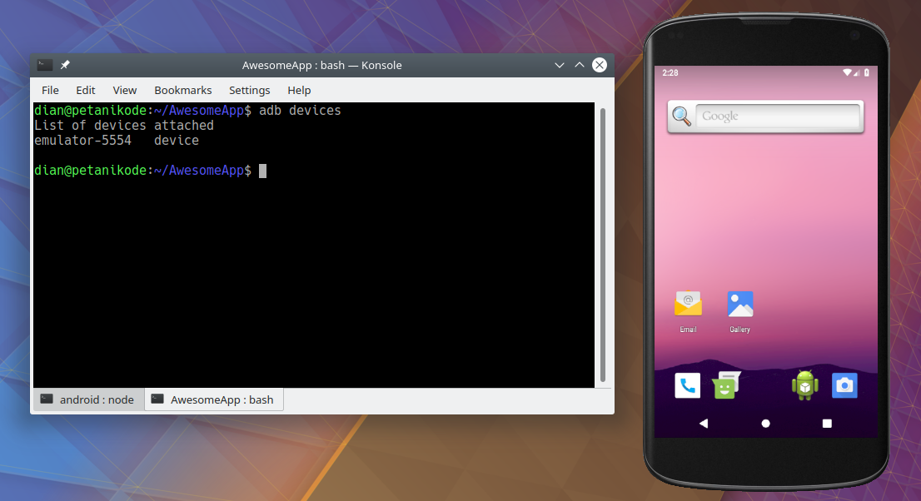This screenshot has height=501, width=921.
Task: Tap the cellular signal icon on emulator
Action: click(x=857, y=73)
